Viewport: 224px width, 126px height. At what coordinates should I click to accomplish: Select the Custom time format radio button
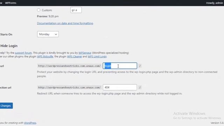tap(38, 10)
